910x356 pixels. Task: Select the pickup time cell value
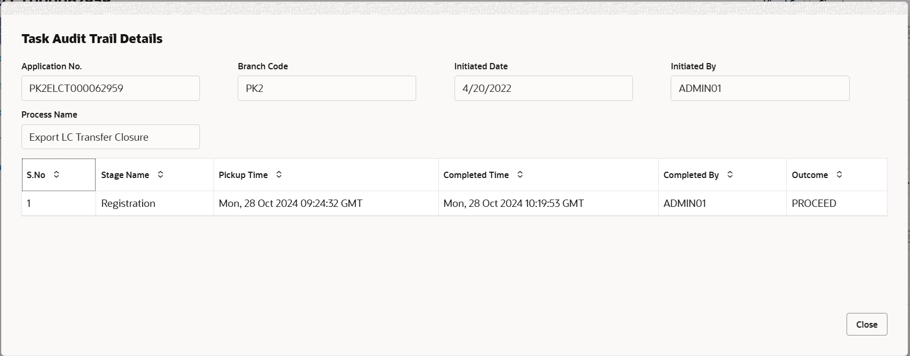[x=291, y=203]
